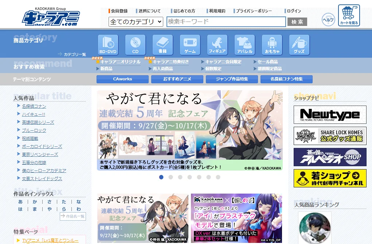The image size is (372, 244).
Task: Select the last carousel indicator dot
Action: pos(218,177)
